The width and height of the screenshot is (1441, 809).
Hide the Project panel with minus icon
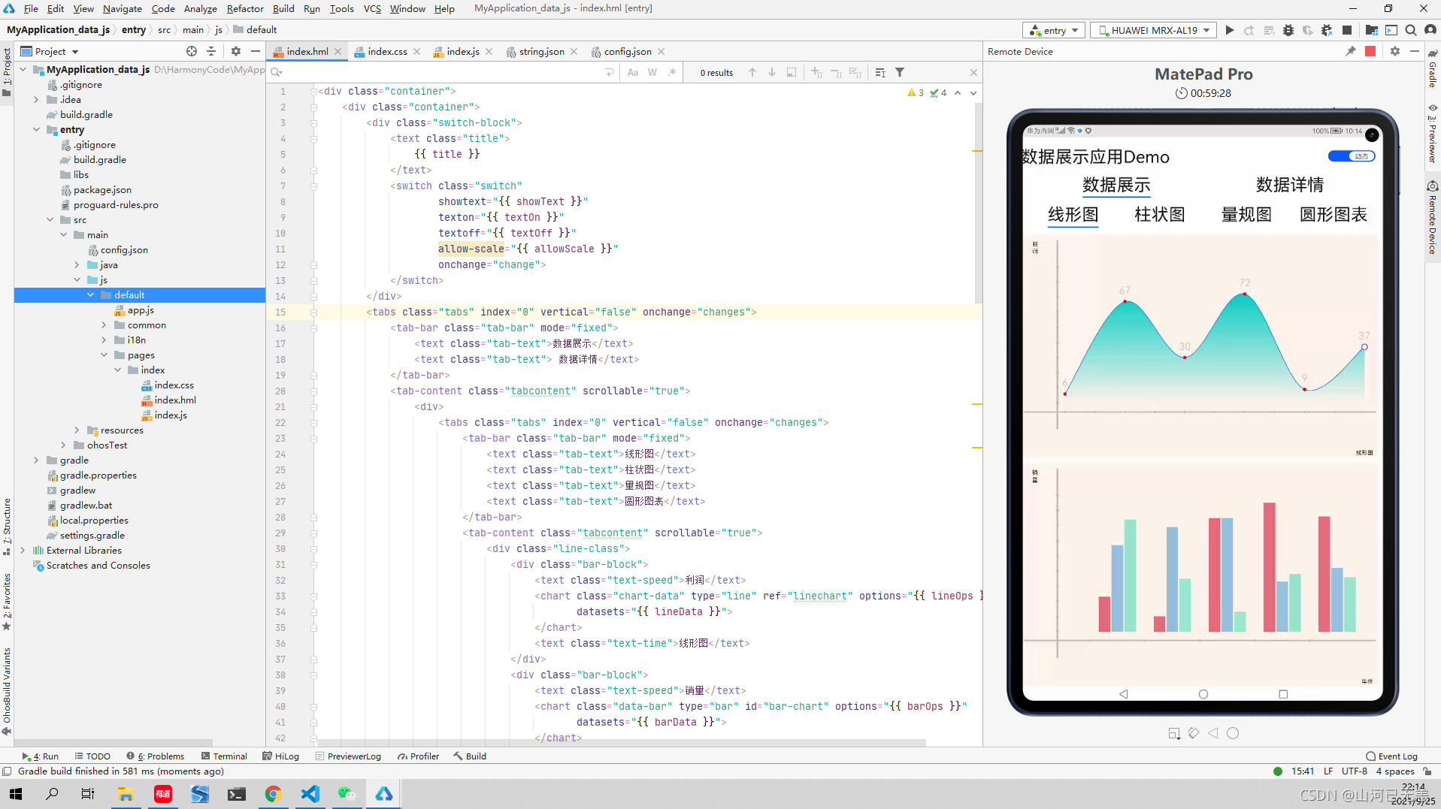coord(256,51)
